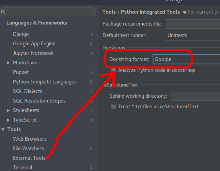Open the Default test runner dropdown

(x=193, y=35)
